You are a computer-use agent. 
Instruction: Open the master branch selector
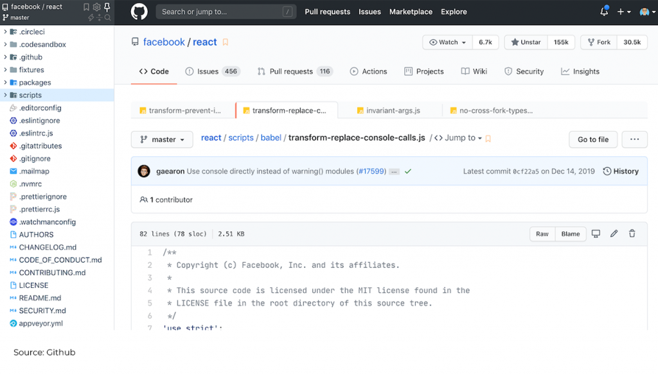click(161, 139)
